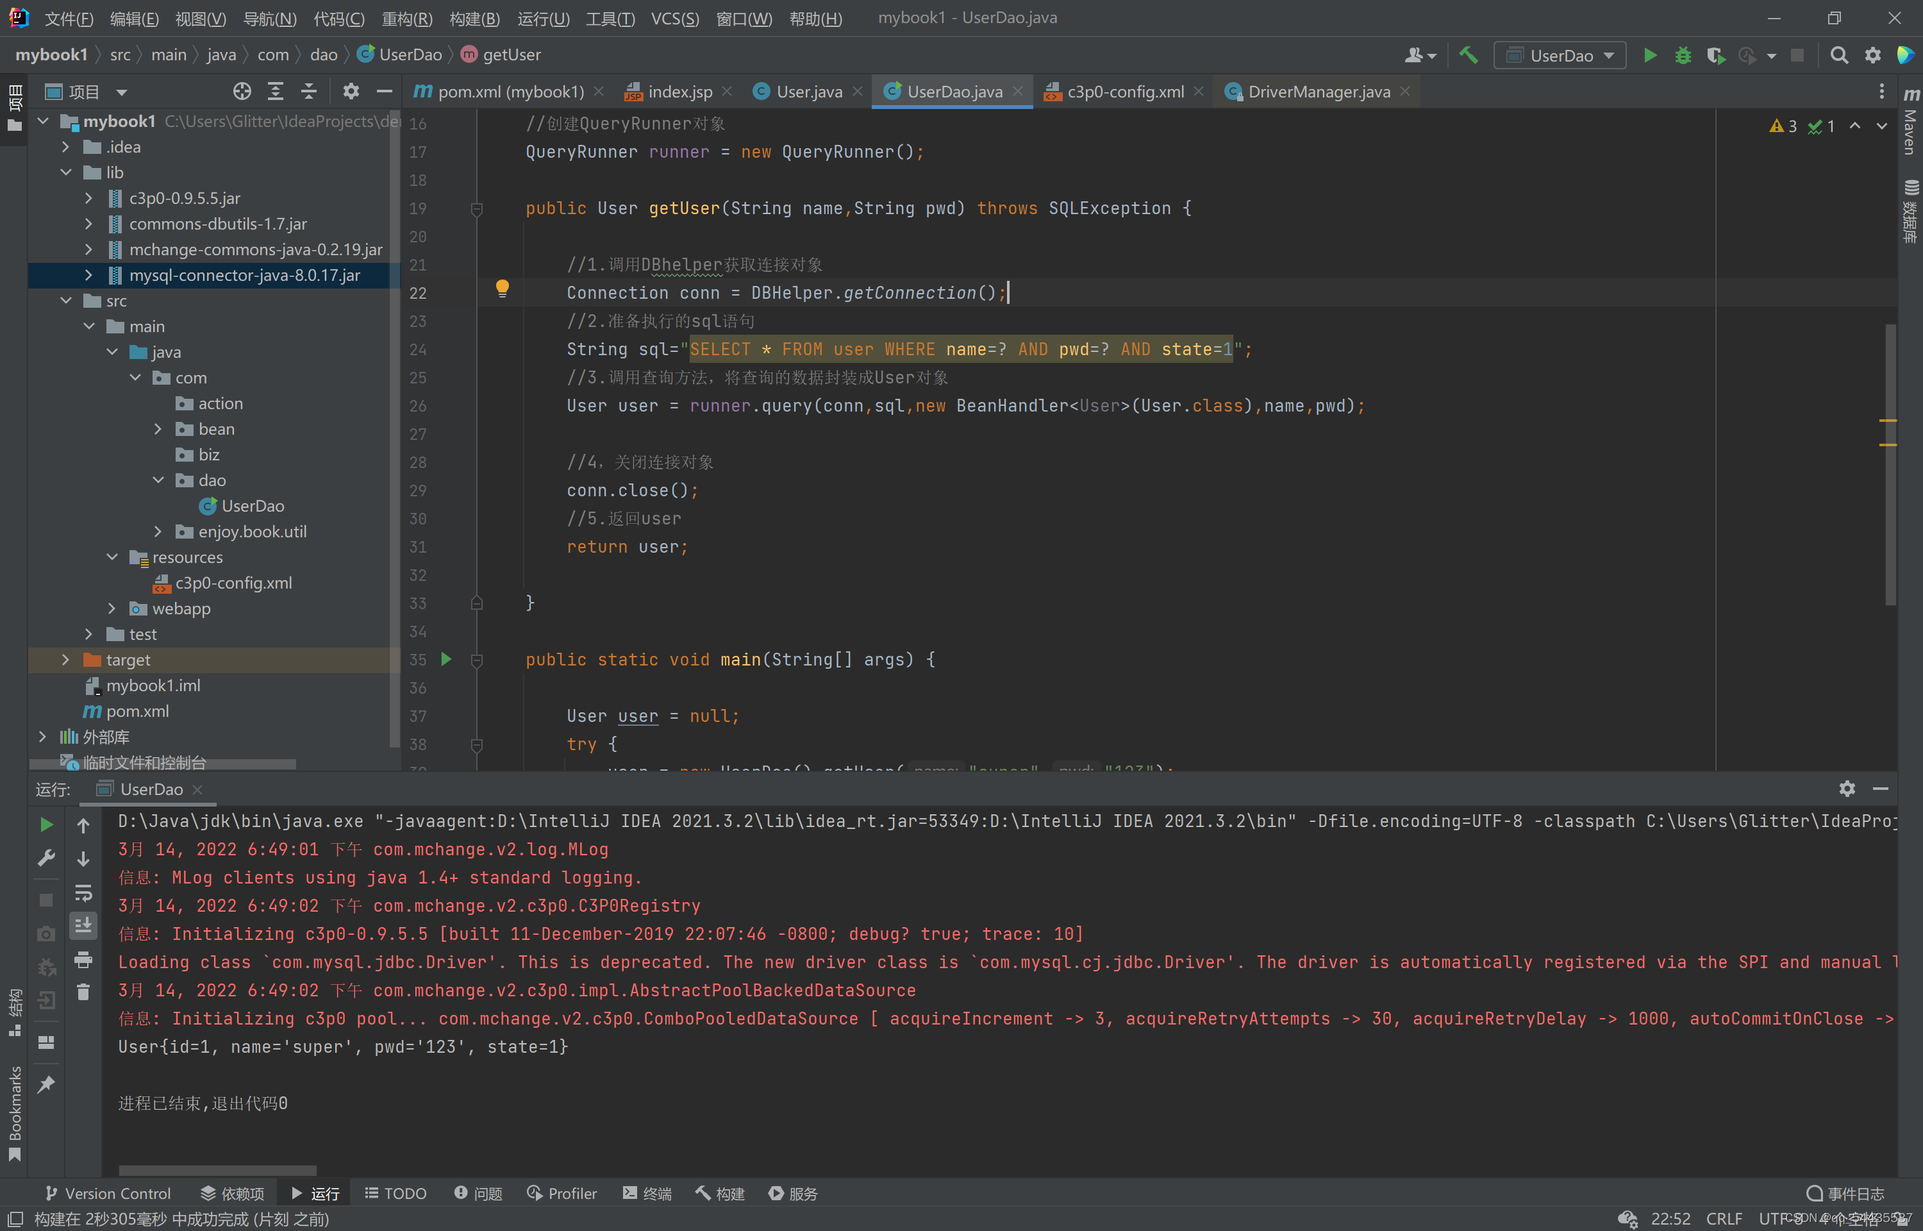Toggle scroll-to-end in run console
The height and width of the screenshot is (1231, 1923).
(x=84, y=925)
